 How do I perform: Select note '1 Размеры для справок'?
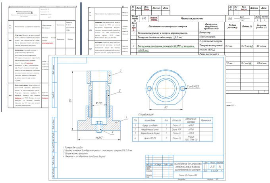73,148
